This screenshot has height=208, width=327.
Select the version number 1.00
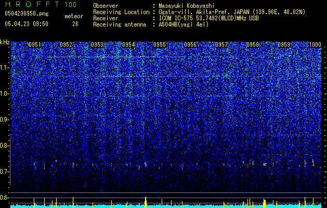70,4
